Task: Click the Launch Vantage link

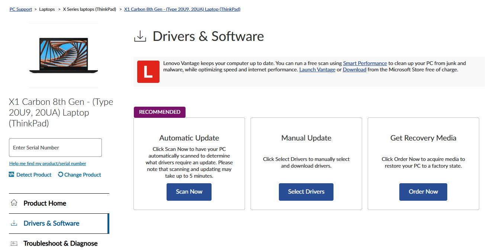Action: click(x=317, y=70)
